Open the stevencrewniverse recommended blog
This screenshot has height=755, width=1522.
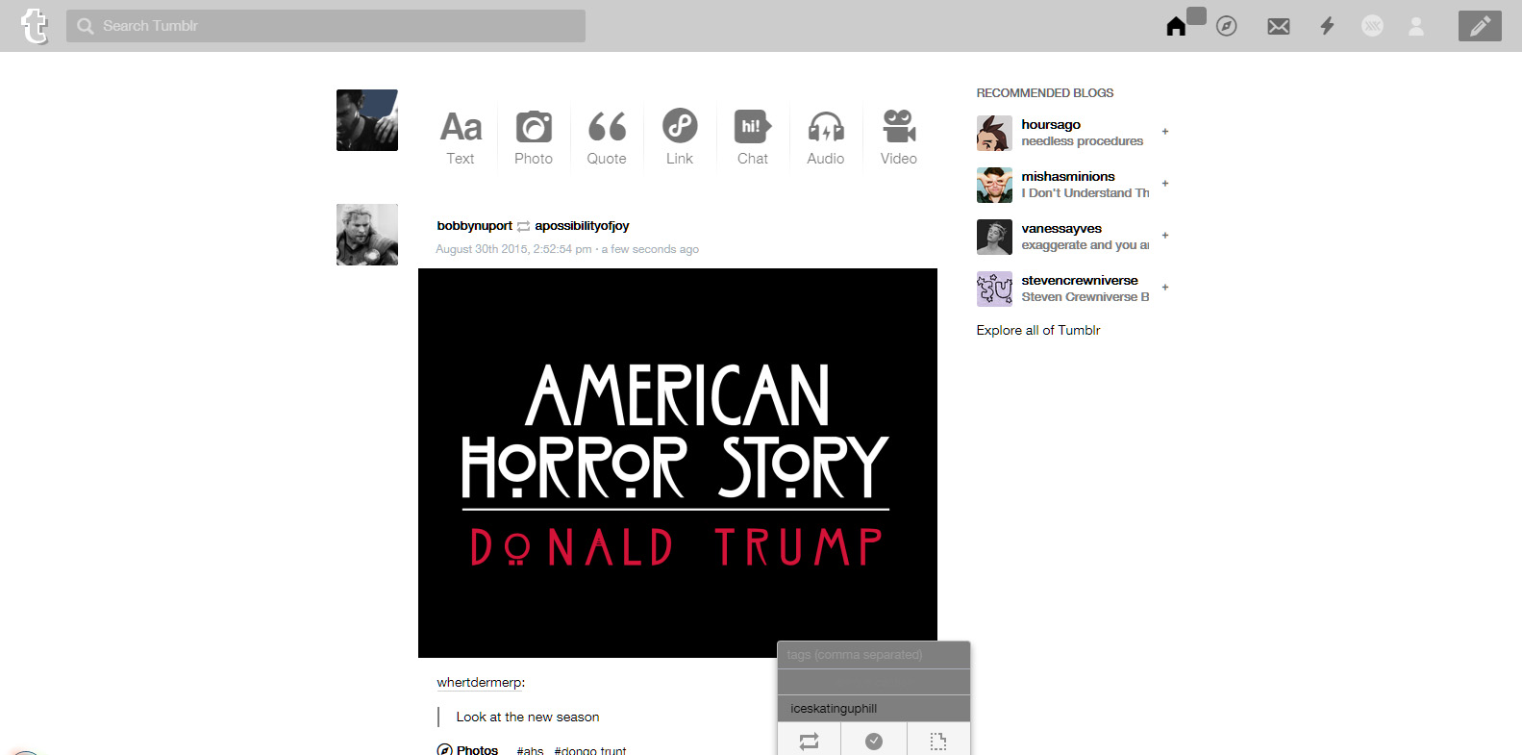click(x=1080, y=281)
